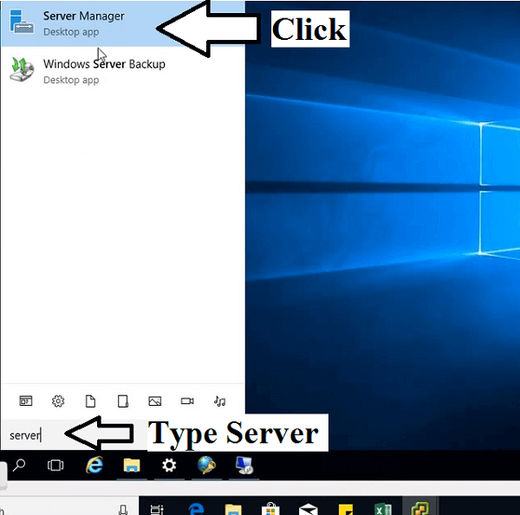Image resolution: width=520 pixels, height=515 pixels.
Task: Filter search results by Folders
Action: (x=123, y=401)
